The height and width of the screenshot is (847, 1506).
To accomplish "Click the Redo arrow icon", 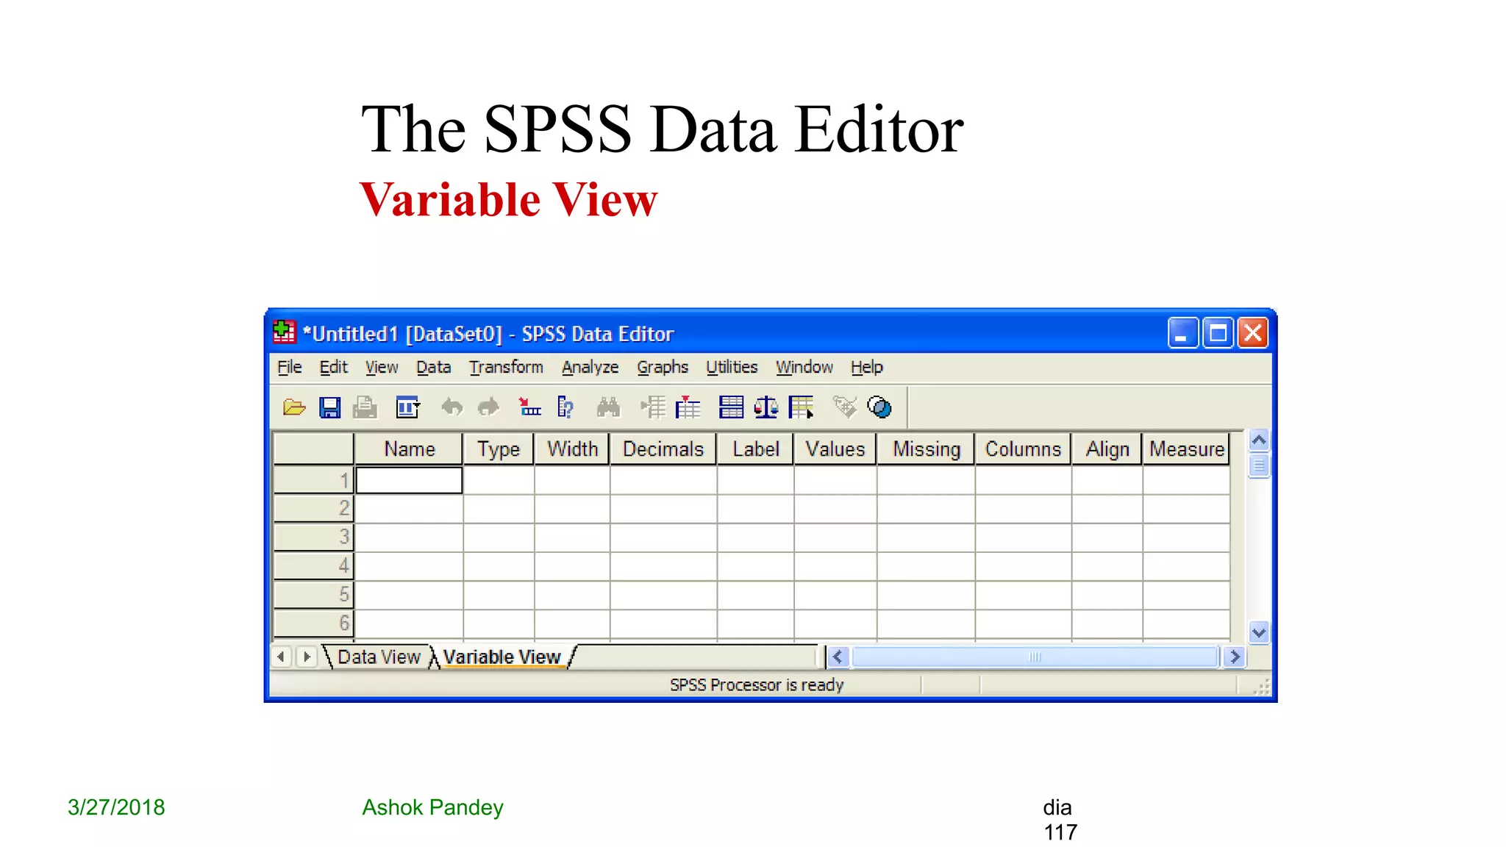I will click(x=488, y=407).
